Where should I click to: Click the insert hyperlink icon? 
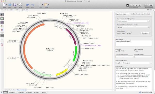151,5
